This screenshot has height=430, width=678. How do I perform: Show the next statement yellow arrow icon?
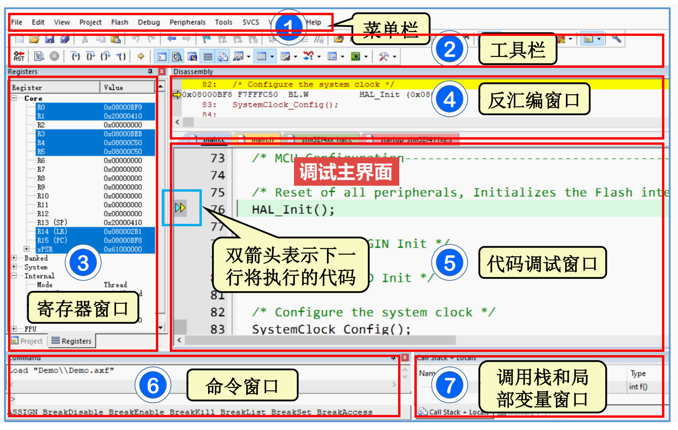[141, 56]
